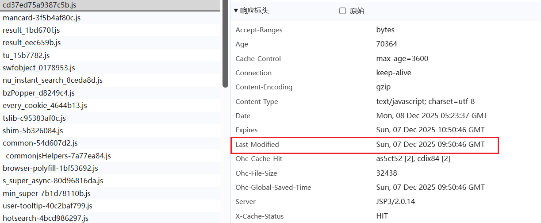541x223 pixels.
Task: Select the highlighted cd37ed75a9387c5b.js request
Action: click(110, 5)
